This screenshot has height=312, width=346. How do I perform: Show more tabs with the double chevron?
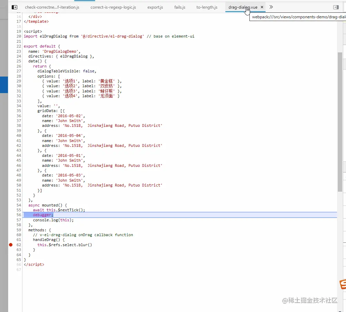tap(271, 7)
